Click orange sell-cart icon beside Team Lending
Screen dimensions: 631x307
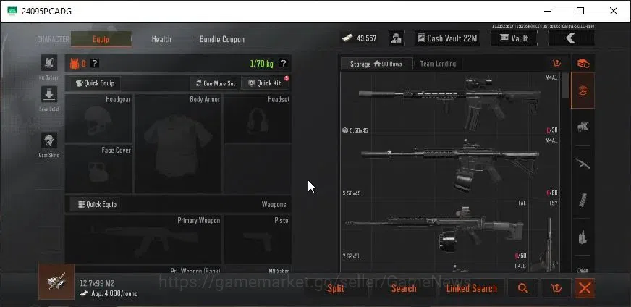click(556, 63)
